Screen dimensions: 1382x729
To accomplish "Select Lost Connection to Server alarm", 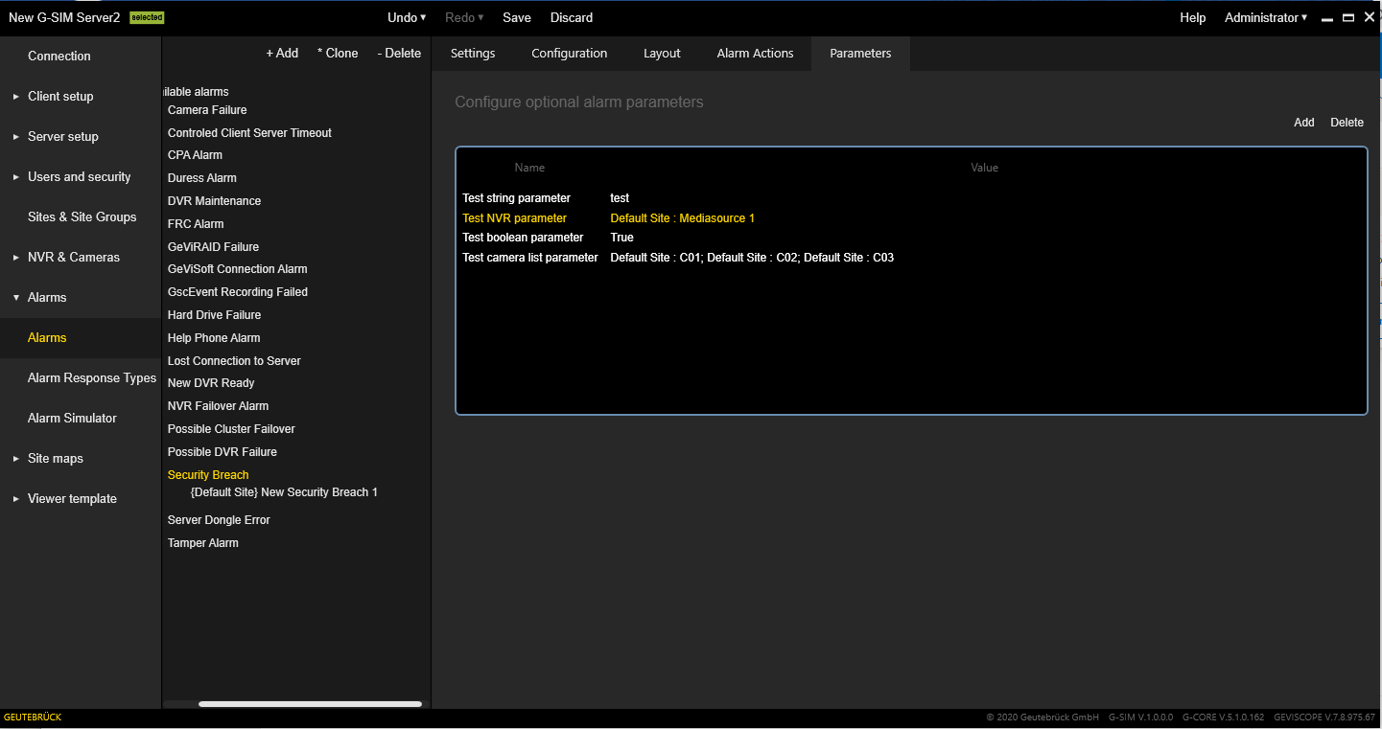I will 234,361.
